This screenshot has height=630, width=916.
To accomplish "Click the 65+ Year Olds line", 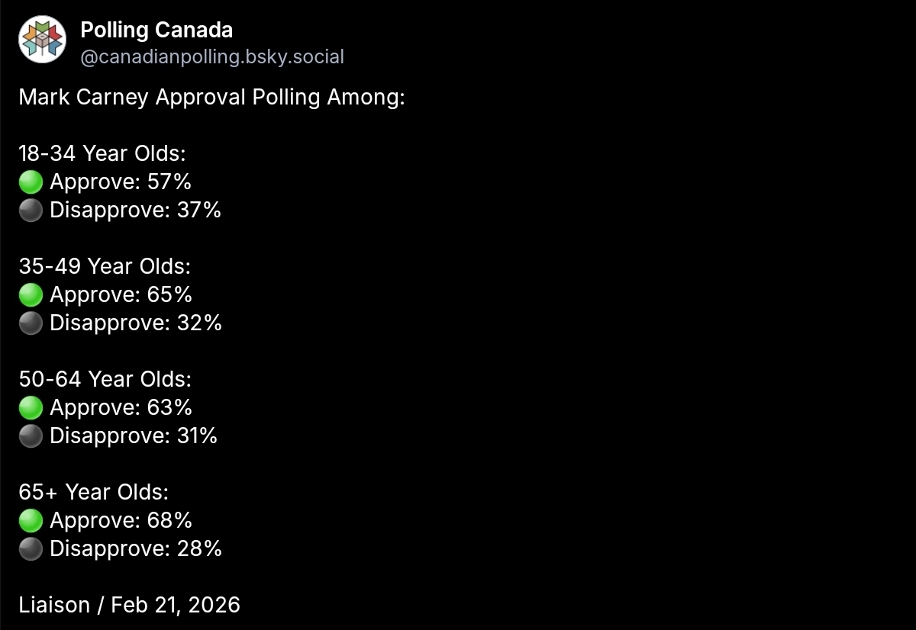I will point(94,492).
